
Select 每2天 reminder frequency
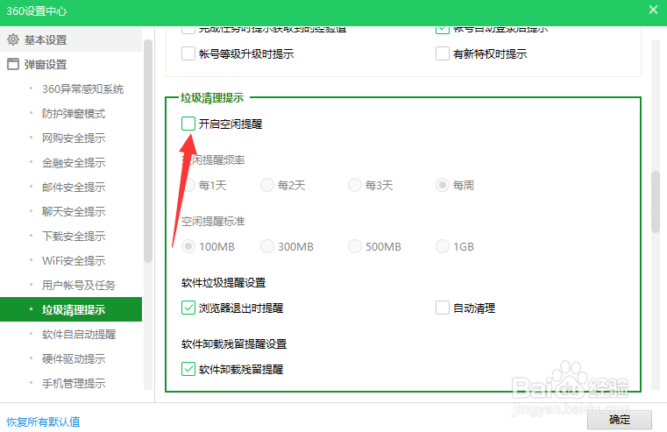[x=267, y=186]
